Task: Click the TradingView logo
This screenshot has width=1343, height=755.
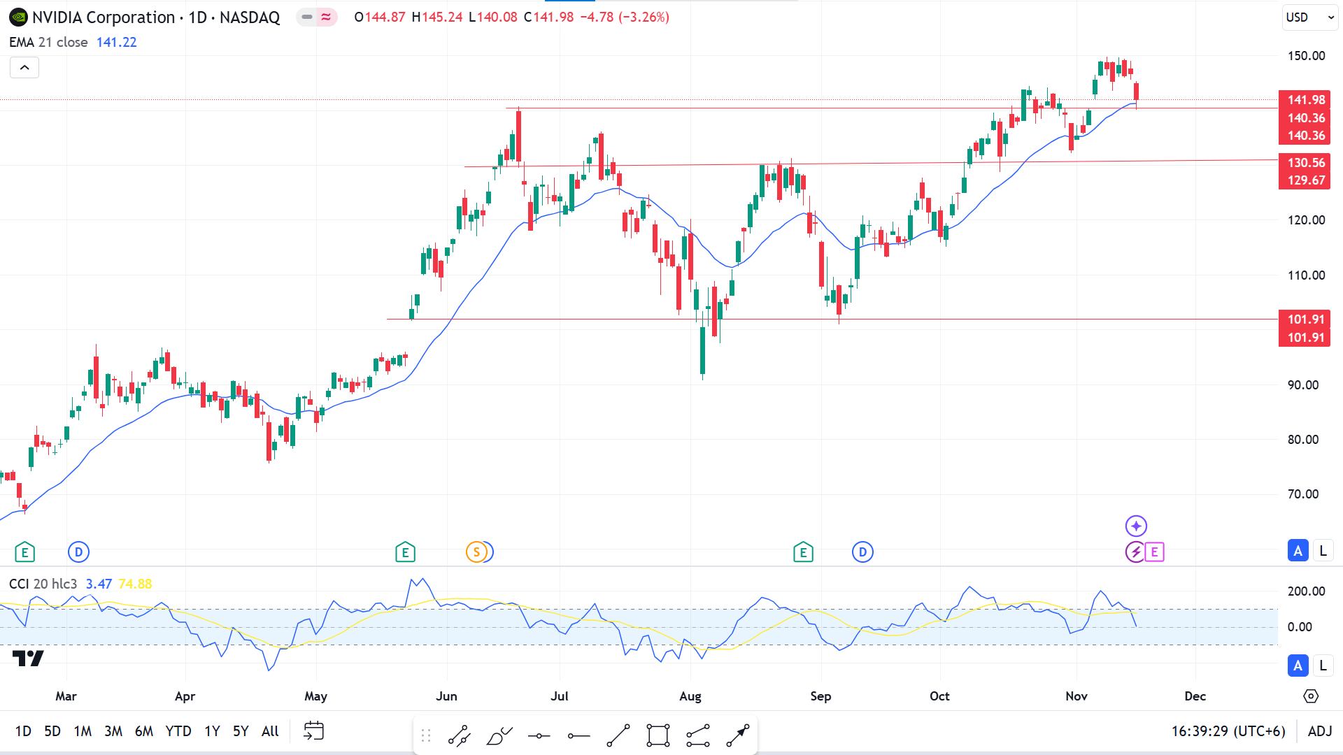Action: [x=28, y=659]
